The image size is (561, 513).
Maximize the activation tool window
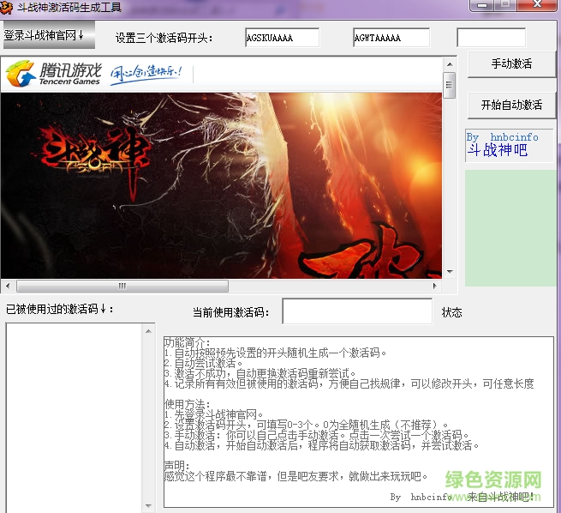pos(505,5)
